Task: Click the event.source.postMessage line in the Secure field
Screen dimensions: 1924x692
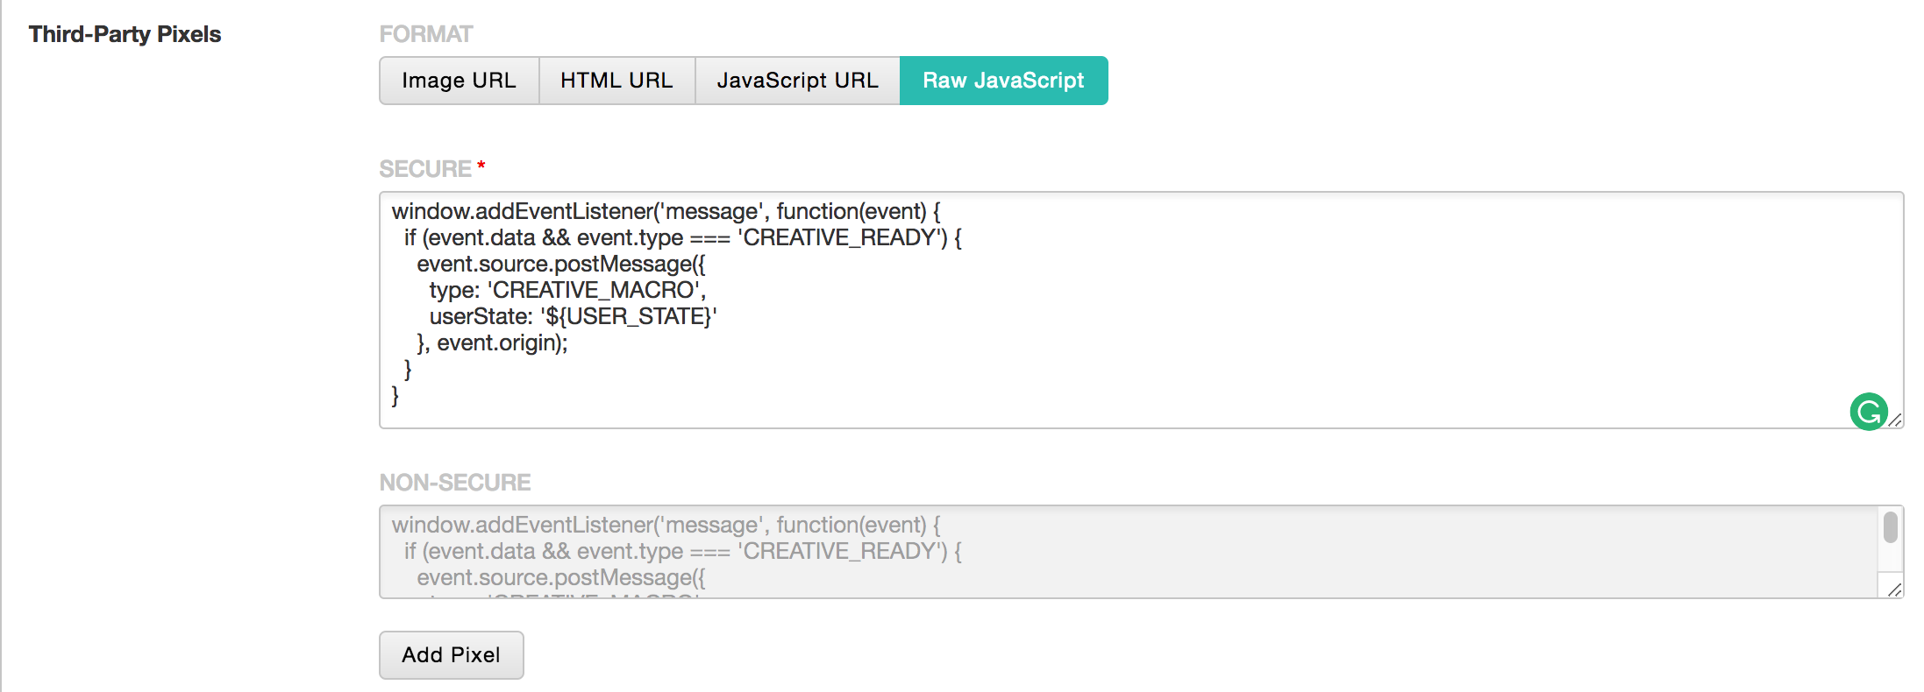Action: click(x=561, y=264)
